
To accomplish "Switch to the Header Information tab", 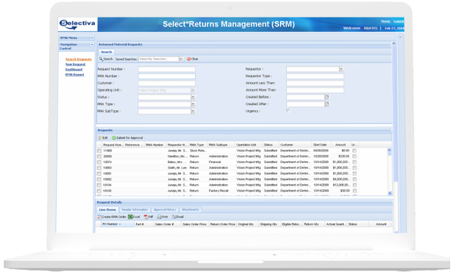I will 136,209.
